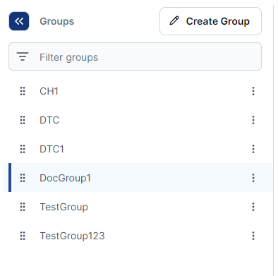Click the drag handle beside DTC1
The height and width of the screenshot is (276, 278).
(23, 149)
